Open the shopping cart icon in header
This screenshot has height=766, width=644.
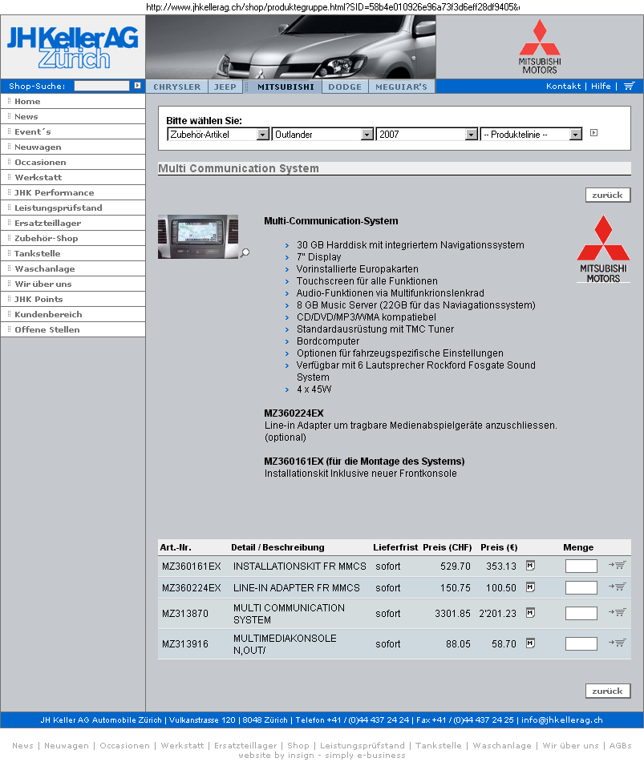pos(629,86)
